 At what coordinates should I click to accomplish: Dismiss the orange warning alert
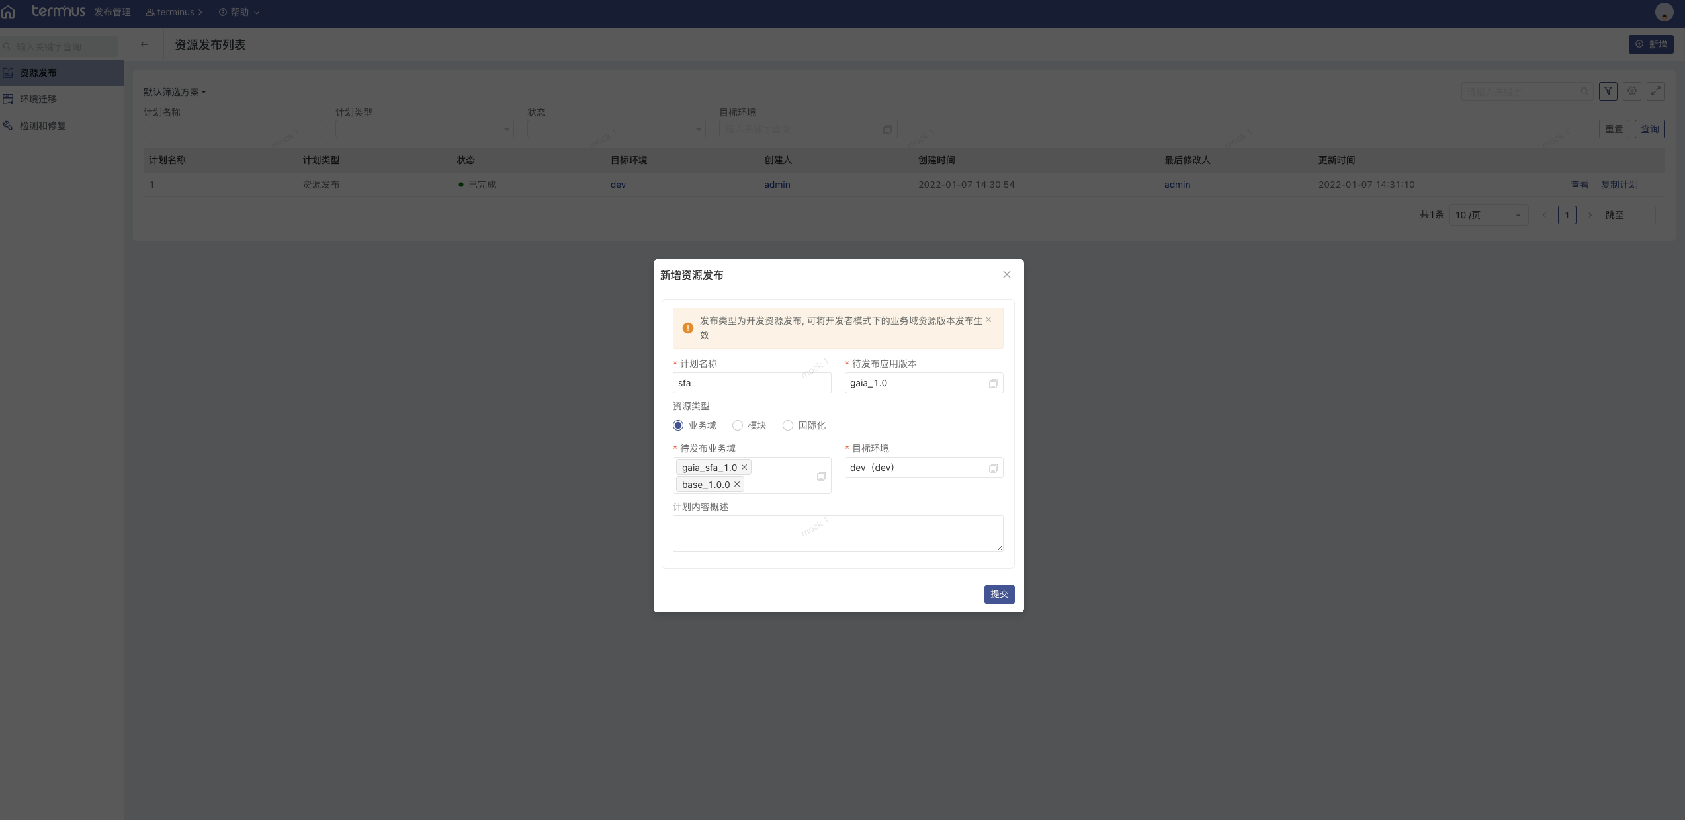988,319
